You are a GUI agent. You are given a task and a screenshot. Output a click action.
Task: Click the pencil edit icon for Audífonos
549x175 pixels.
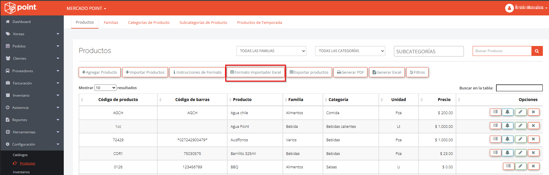click(520, 139)
